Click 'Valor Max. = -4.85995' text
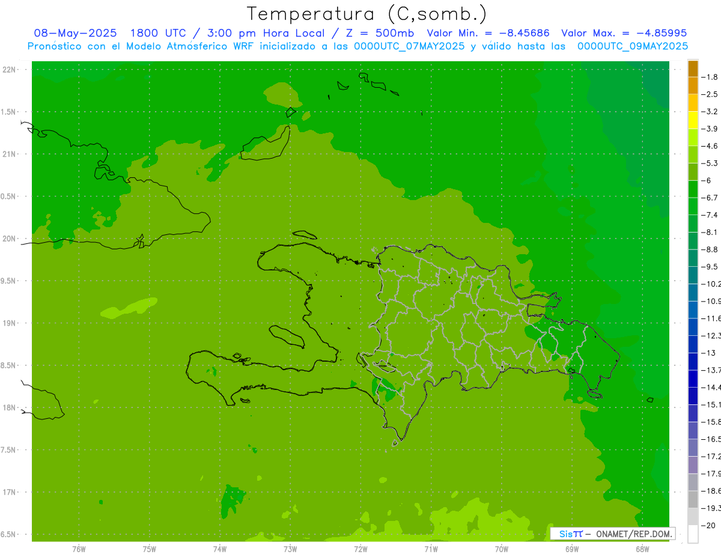Viewport: 721px width, 557px height. [624, 33]
